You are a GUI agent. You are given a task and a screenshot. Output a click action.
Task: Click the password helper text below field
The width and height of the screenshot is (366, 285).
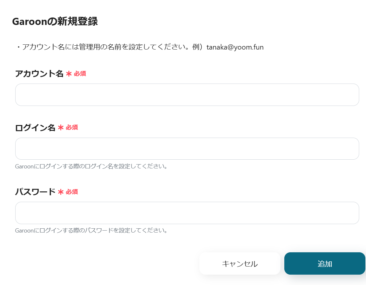click(x=91, y=231)
